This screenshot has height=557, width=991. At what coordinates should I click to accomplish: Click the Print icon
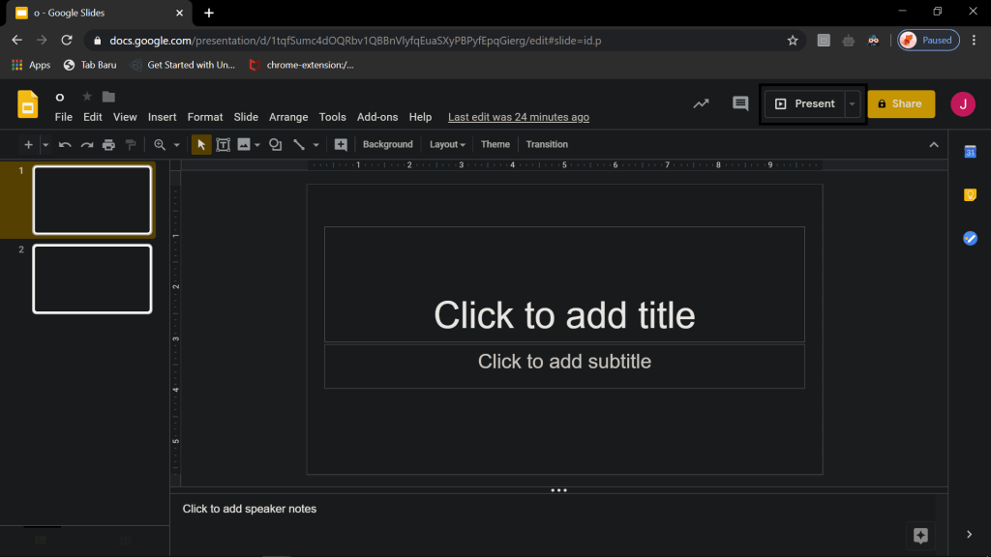(x=108, y=145)
